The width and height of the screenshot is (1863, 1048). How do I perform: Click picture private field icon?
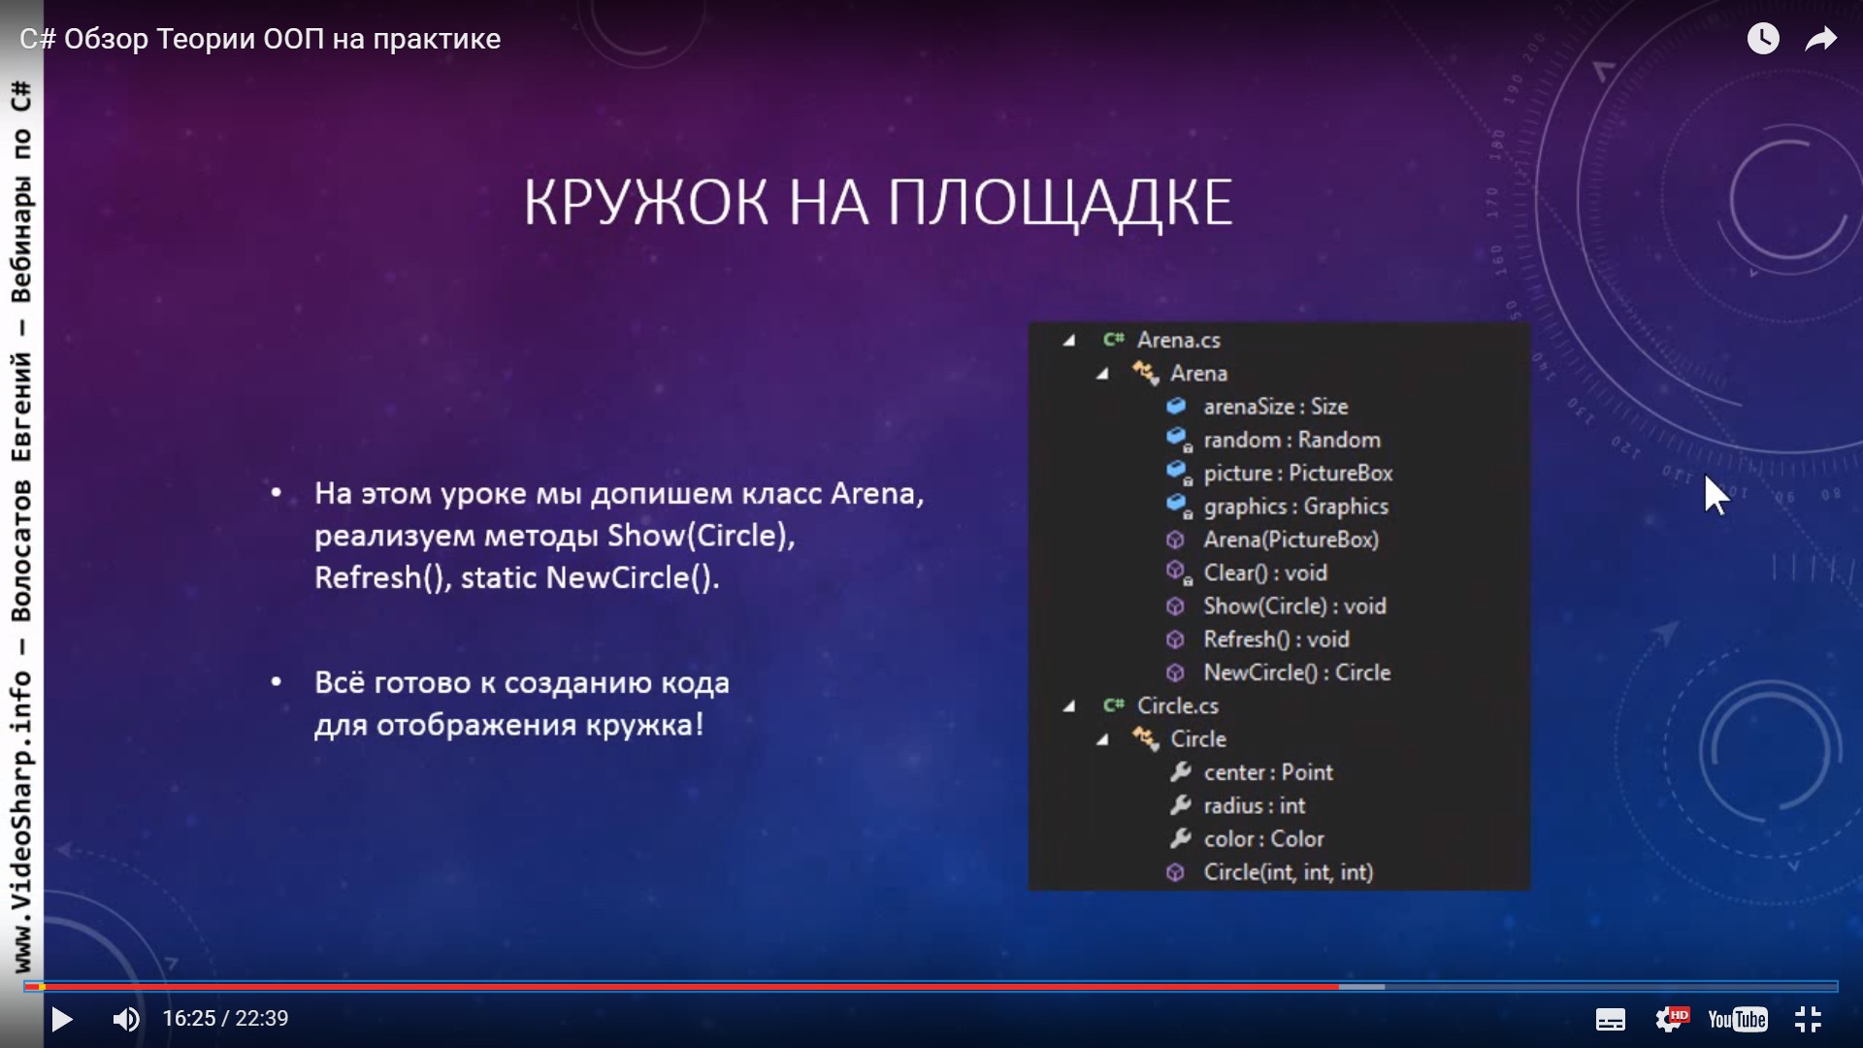coord(1179,473)
